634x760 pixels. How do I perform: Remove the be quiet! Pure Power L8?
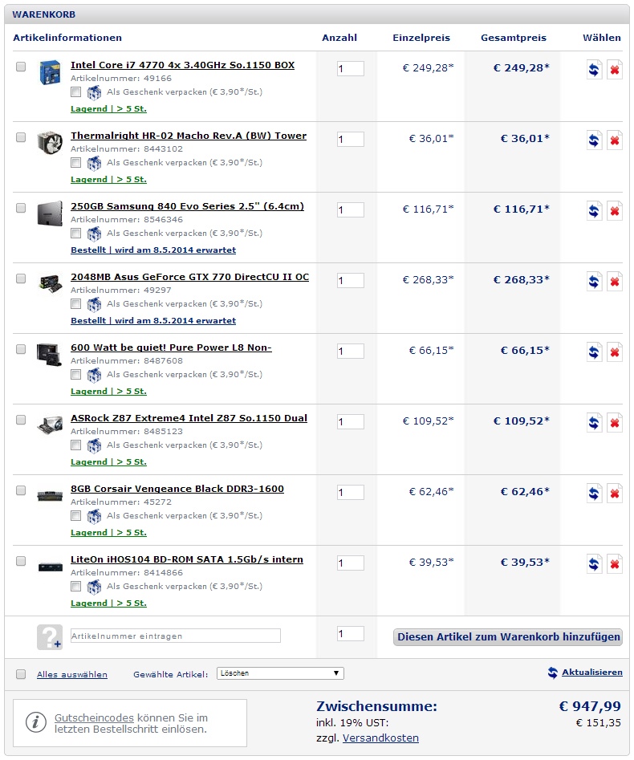click(x=614, y=352)
